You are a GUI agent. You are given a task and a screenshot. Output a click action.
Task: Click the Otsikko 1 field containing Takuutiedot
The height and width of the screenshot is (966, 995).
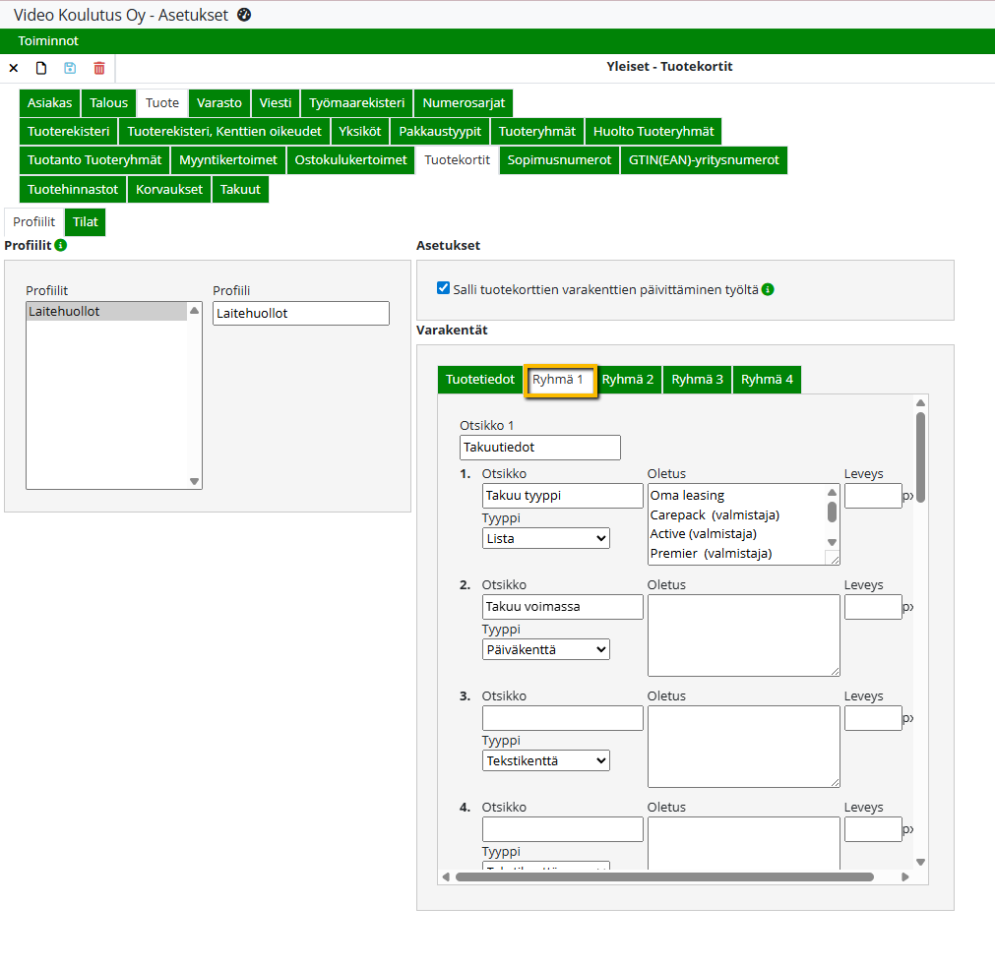point(539,448)
